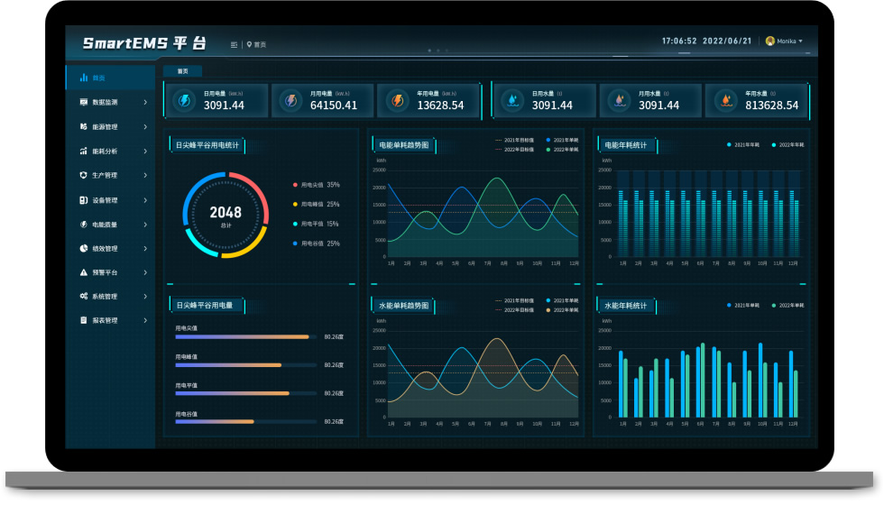Click the sidebar collapse icon beside the logo
The image size is (884, 505).
click(235, 44)
